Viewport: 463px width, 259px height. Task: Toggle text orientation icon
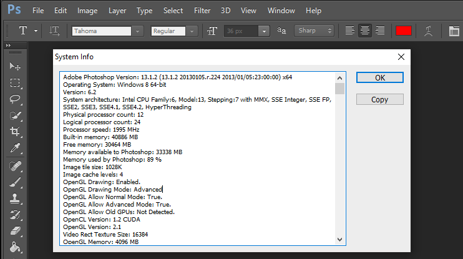point(54,31)
